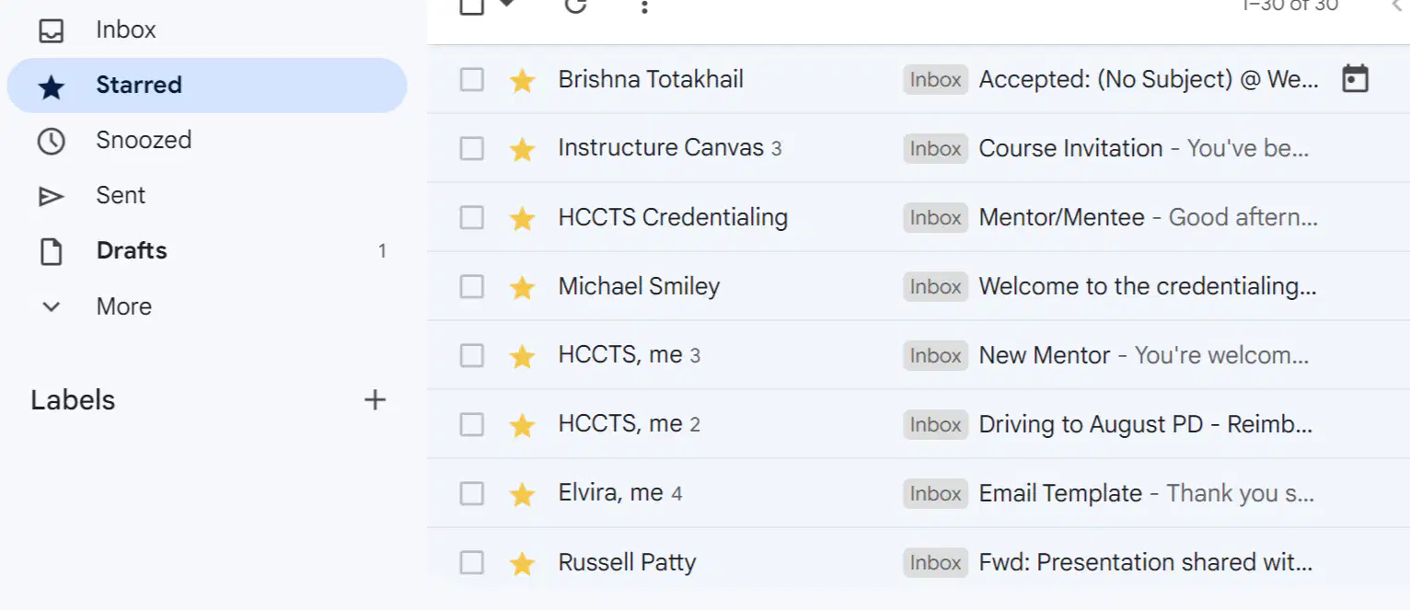
Task: Click the plus icon to create a new label
Action: 375,400
